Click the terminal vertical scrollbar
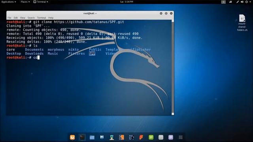Screen dimensions: 253x142 pos(173,67)
